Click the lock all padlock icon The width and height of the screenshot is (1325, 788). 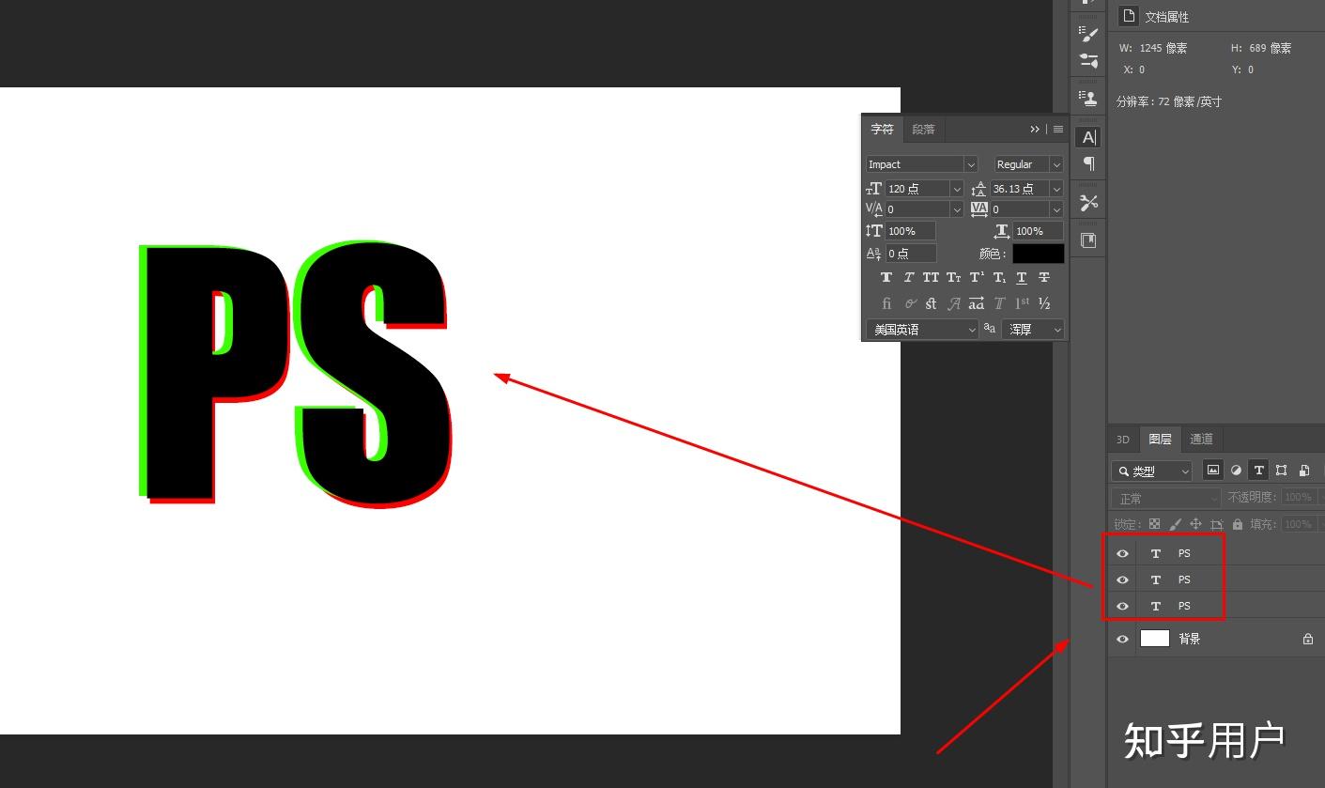pos(1238,524)
